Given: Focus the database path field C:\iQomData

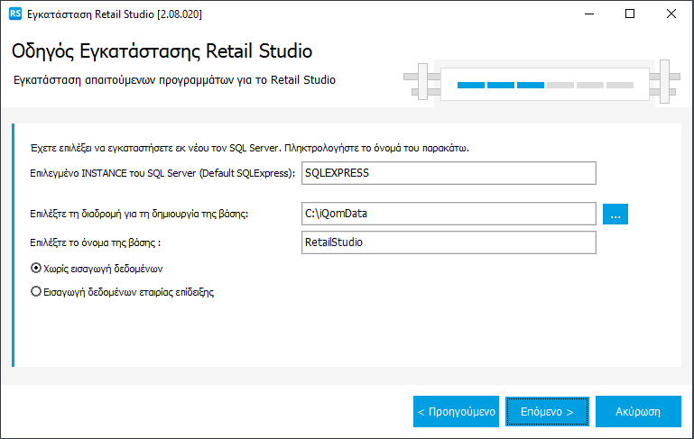Looking at the screenshot, I should tap(449, 214).
